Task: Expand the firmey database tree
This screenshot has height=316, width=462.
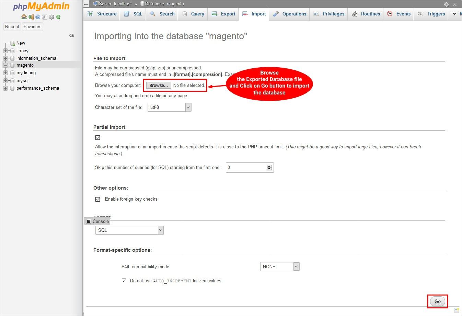Action: (5, 51)
